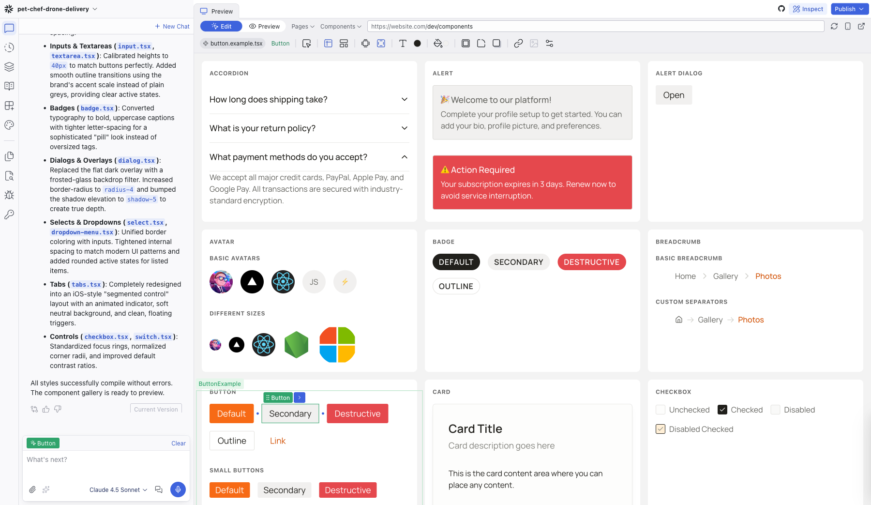Collapse 'What payment methods do you accept?' item
Screen dimensions: 871x505
click(309, 157)
